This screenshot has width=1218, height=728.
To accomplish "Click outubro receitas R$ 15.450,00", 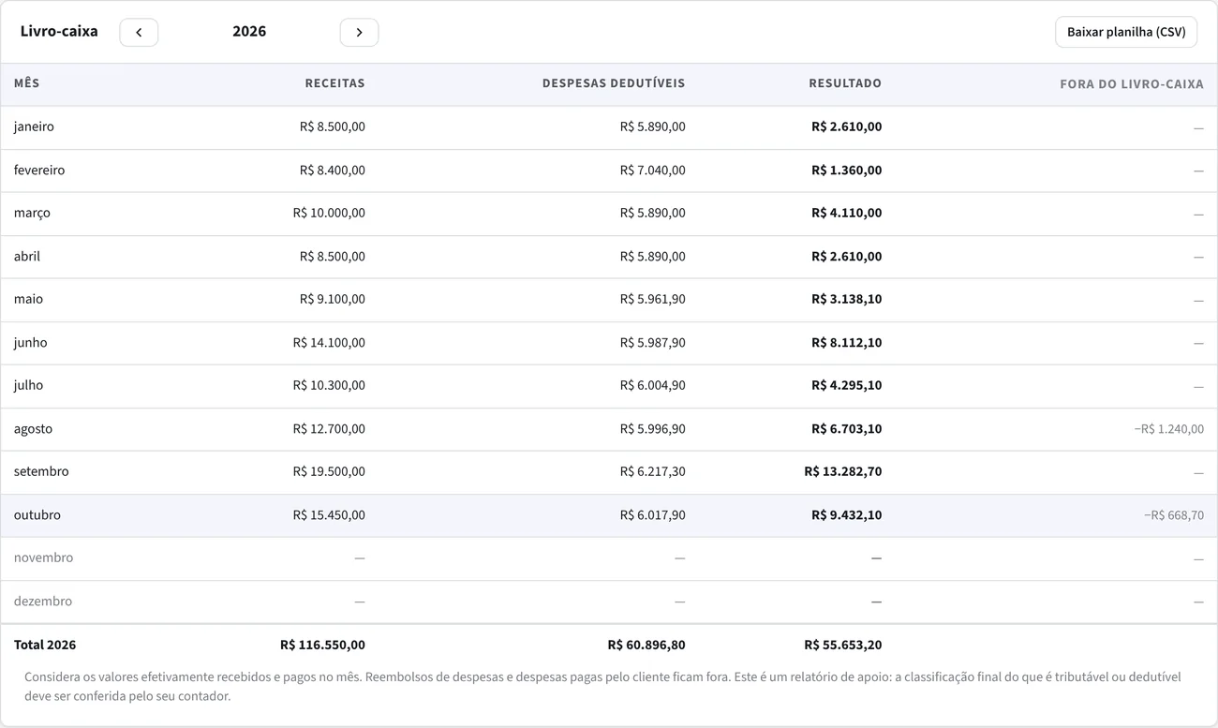I will pos(329,515).
